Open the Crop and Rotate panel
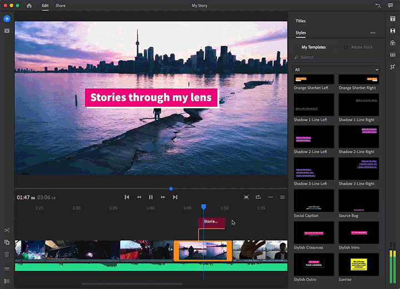 (x=392, y=67)
